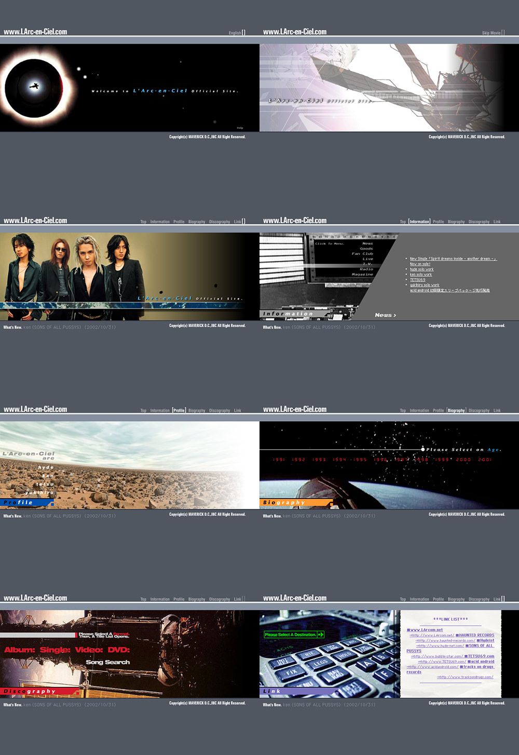The height and width of the screenshot is (755, 519).
Task: Select Goods in the Information menu
Action: point(366,249)
